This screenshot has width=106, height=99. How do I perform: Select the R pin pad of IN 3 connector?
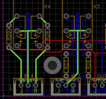coord(73,85)
